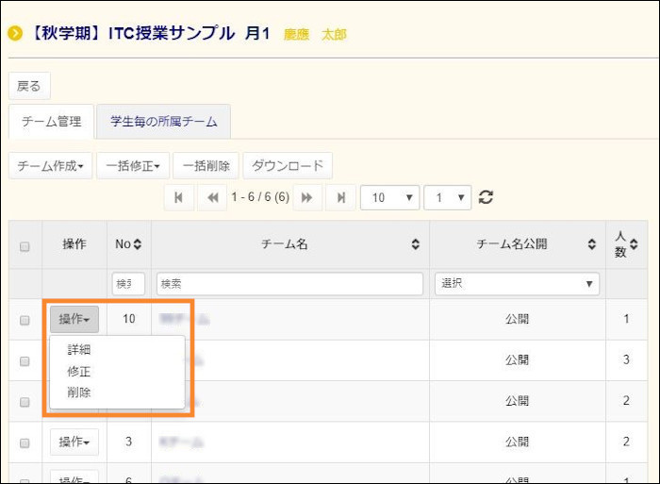Go to previous page of results
This screenshot has width=660, height=484.
tap(212, 197)
